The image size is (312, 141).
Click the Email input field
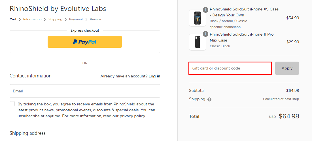85,91
